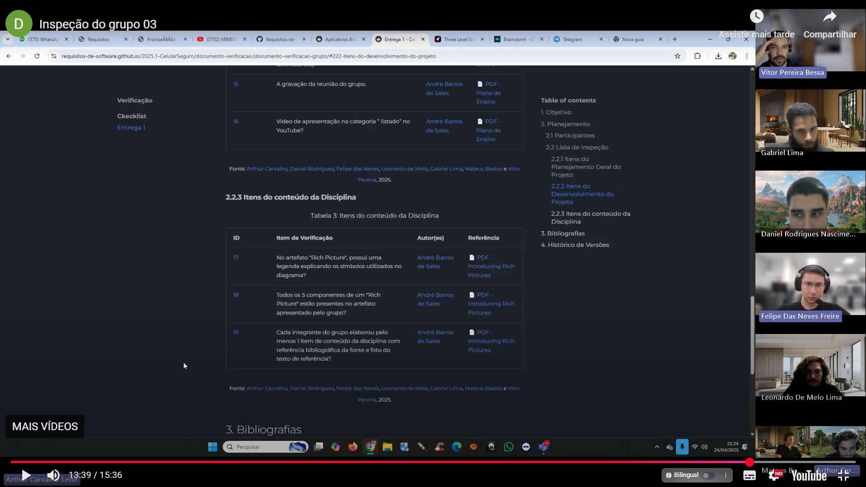Screen dimensions: 866x487
Task: Toggle the Bilingual subtitles switch
Action: coord(708,475)
